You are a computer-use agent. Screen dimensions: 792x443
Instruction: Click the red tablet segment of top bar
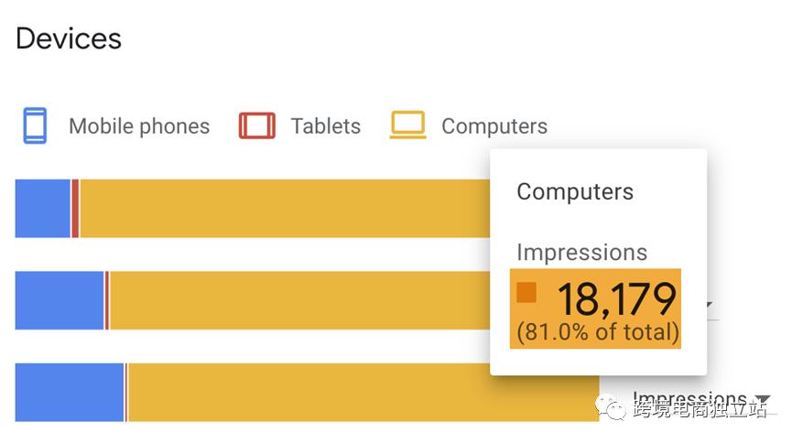(x=75, y=209)
